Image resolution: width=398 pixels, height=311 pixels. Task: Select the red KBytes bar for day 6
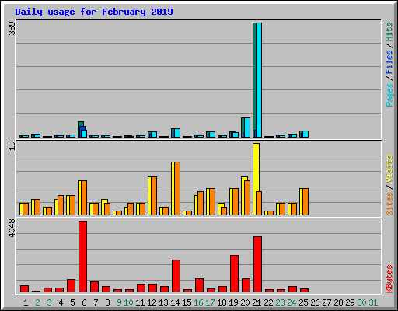click(x=82, y=257)
